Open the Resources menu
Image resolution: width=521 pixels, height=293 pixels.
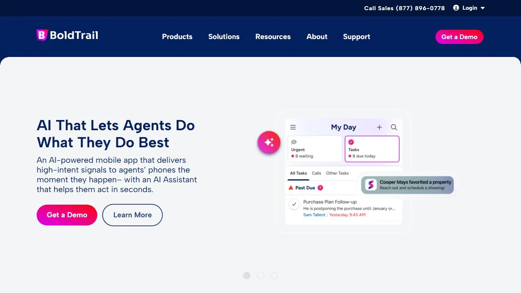coord(273,37)
